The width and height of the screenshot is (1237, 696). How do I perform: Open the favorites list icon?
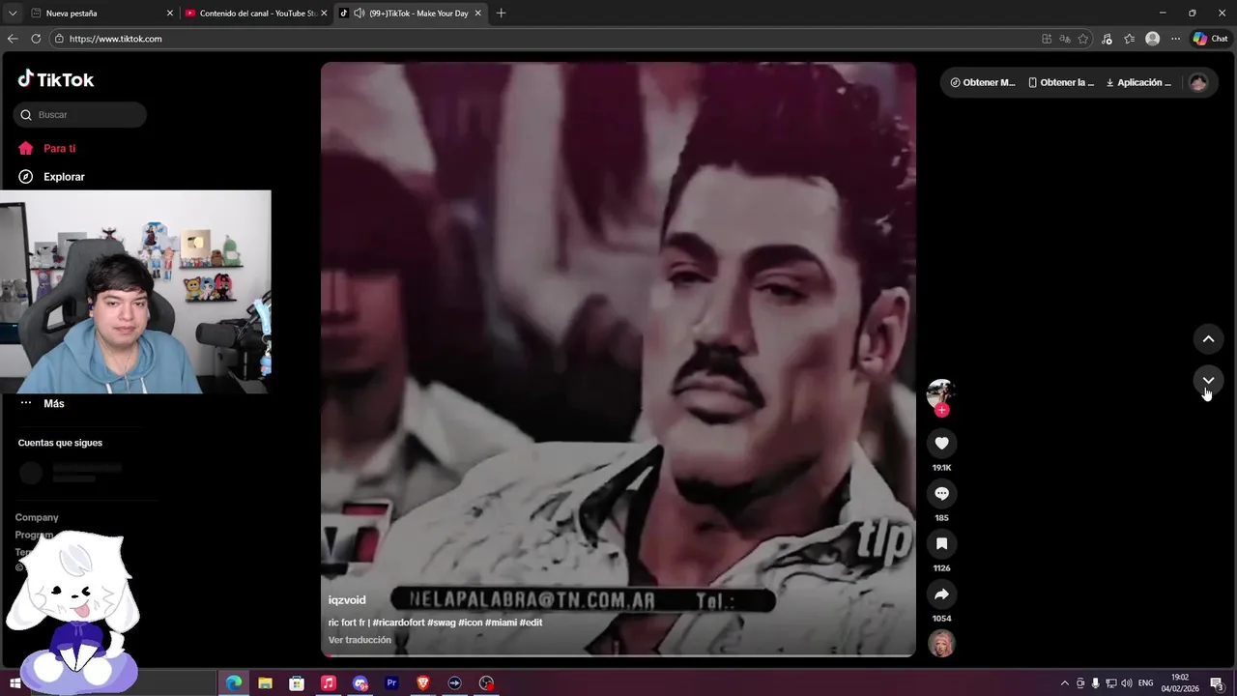pos(1129,39)
